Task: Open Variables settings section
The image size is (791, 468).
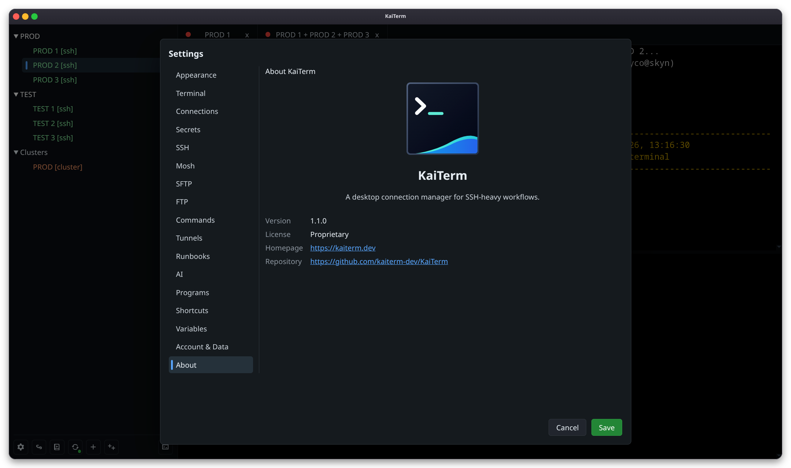Action: (x=211, y=329)
